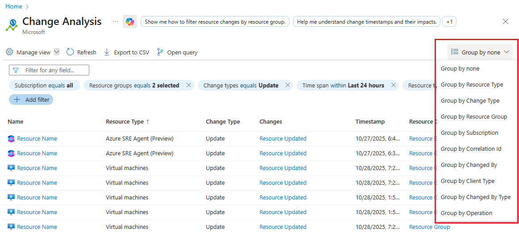Viewport: 519px width, 232px height.
Task: Expand the +1 more suggestions pill
Action: (x=449, y=21)
